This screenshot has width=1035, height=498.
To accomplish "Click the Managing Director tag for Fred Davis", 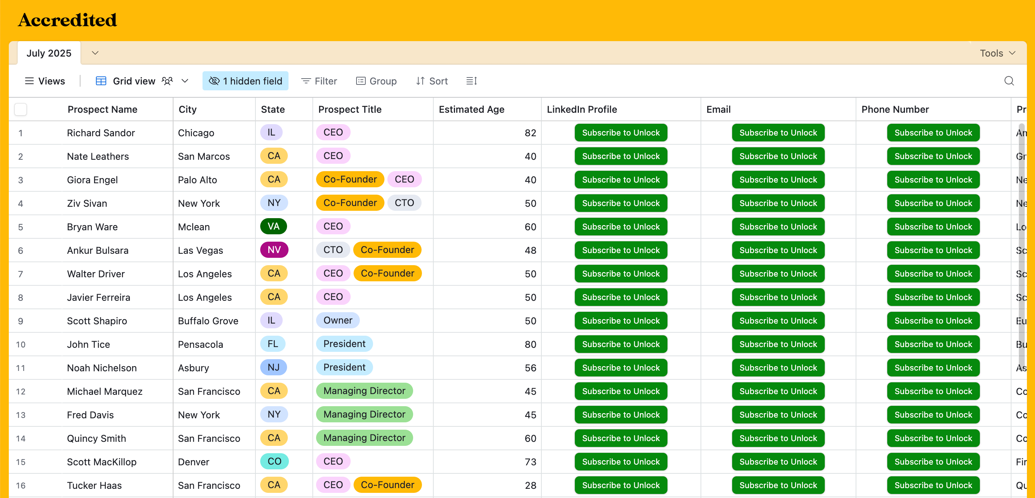I will 364,415.
